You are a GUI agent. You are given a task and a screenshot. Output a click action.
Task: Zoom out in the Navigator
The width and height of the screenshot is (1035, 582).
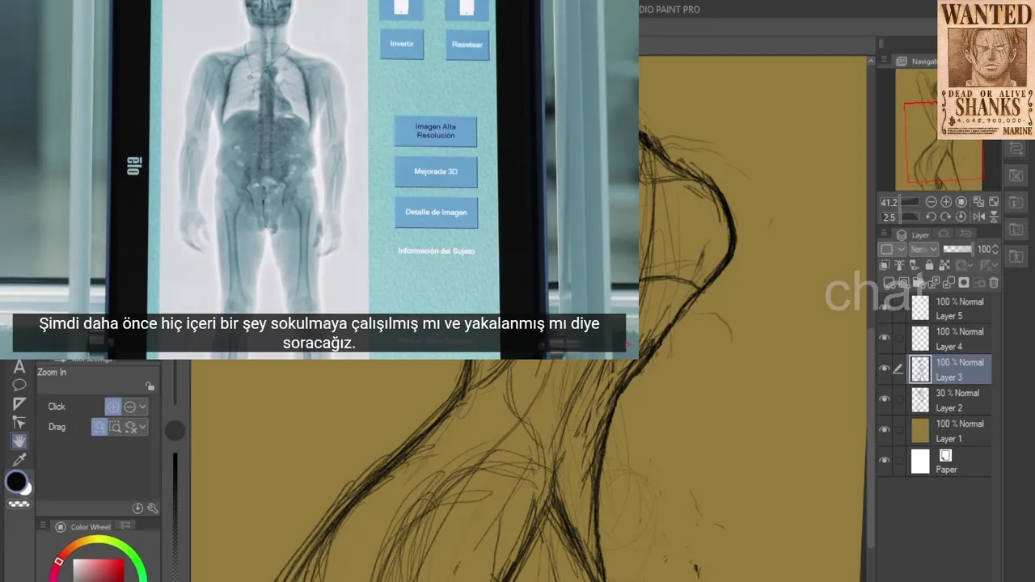pos(931,202)
